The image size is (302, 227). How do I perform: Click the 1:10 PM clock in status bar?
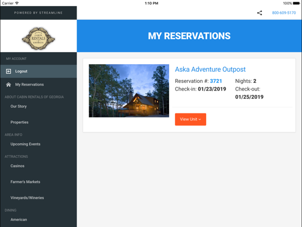click(152, 3)
